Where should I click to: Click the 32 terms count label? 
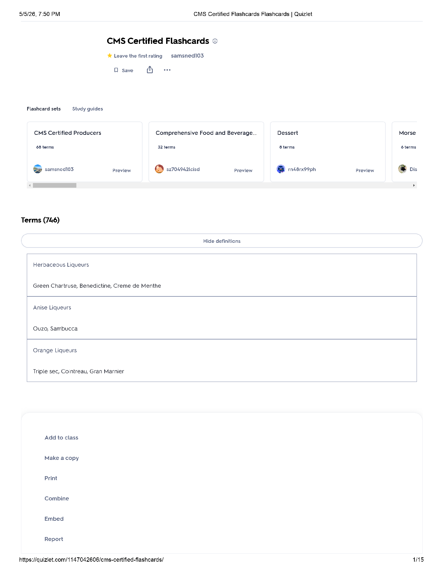coord(166,147)
